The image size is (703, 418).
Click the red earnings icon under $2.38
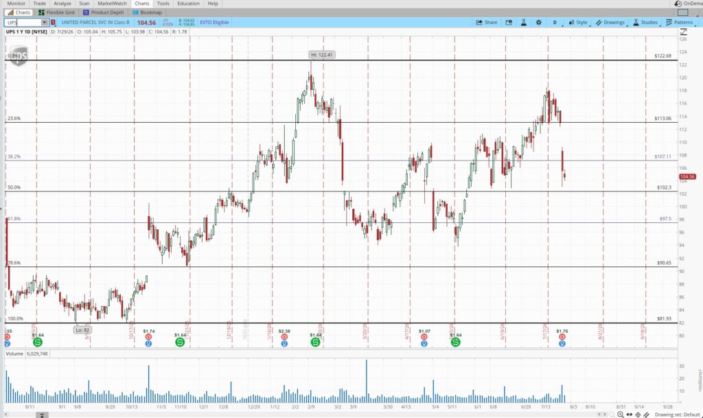point(284,337)
